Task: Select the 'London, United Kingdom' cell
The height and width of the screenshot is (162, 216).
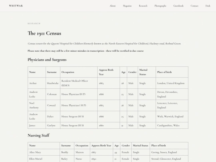Action: [x=172, y=83]
